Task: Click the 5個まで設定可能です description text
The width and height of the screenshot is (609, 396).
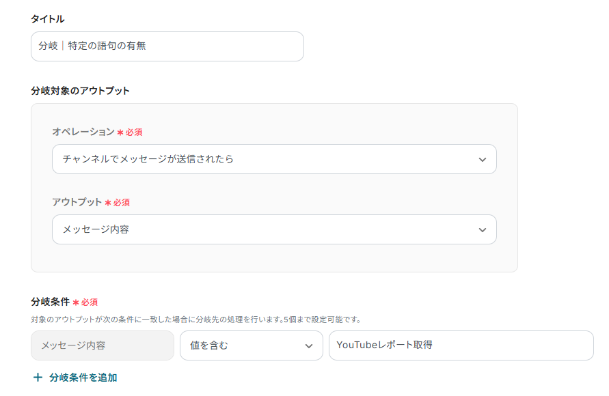Action: [x=323, y=319]
